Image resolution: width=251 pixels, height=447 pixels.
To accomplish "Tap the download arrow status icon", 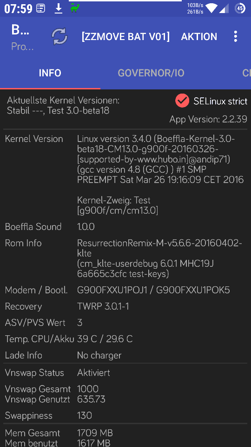I will [59, 9].
